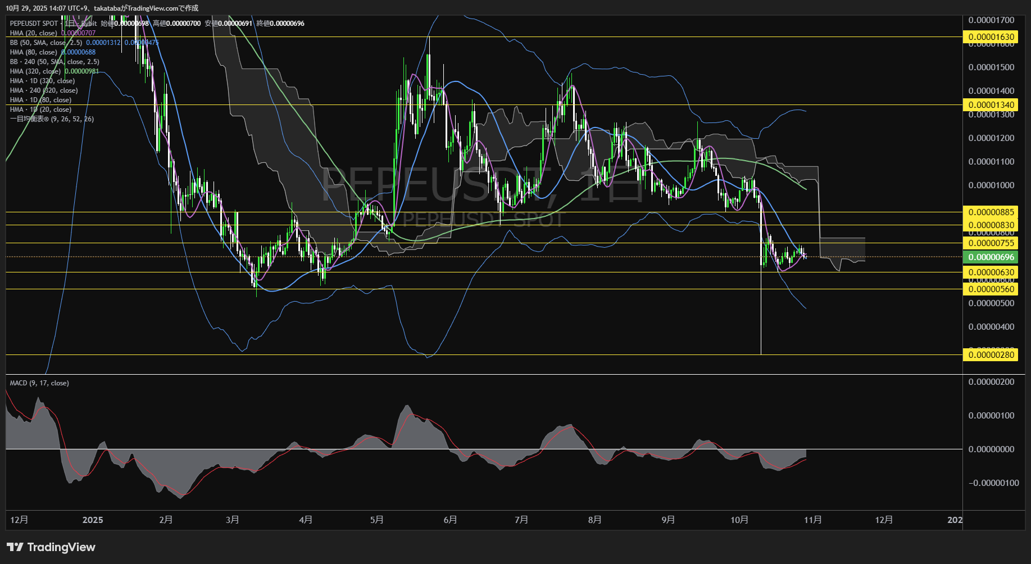Click the MACD zero level 0.00000000 label
1031x564 pixels.
click(x=991, y=449)
